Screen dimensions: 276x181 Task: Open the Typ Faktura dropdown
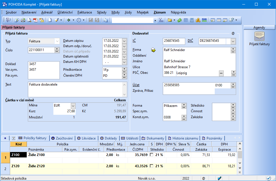coord(57,41)
